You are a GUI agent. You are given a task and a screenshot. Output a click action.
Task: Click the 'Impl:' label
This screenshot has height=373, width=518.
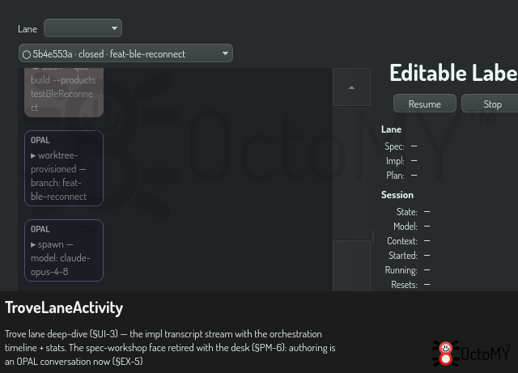[x=395, y=161]
